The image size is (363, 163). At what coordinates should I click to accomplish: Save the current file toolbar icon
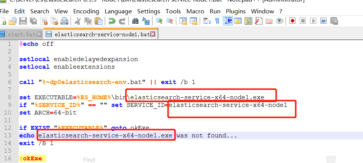[23, 21]
